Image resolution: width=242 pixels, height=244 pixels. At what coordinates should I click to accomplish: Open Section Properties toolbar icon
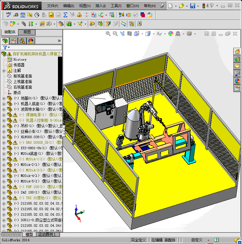coord(30,15)
